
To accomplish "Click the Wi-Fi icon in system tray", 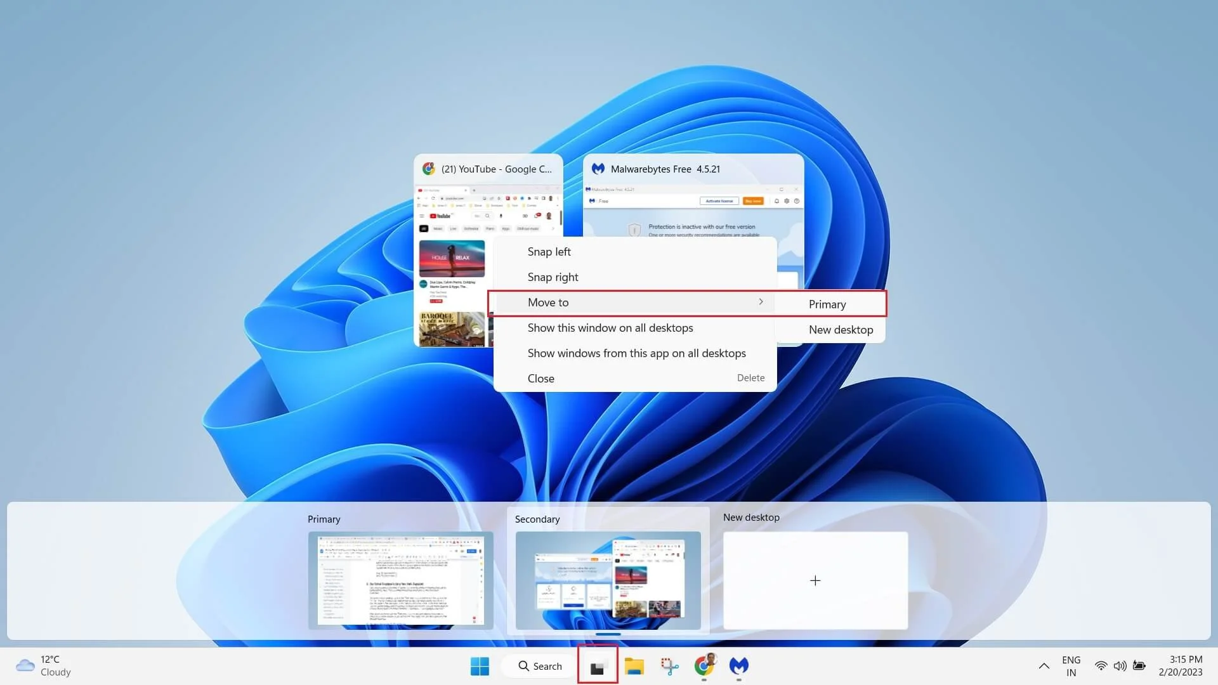I will pos(1100,666).
